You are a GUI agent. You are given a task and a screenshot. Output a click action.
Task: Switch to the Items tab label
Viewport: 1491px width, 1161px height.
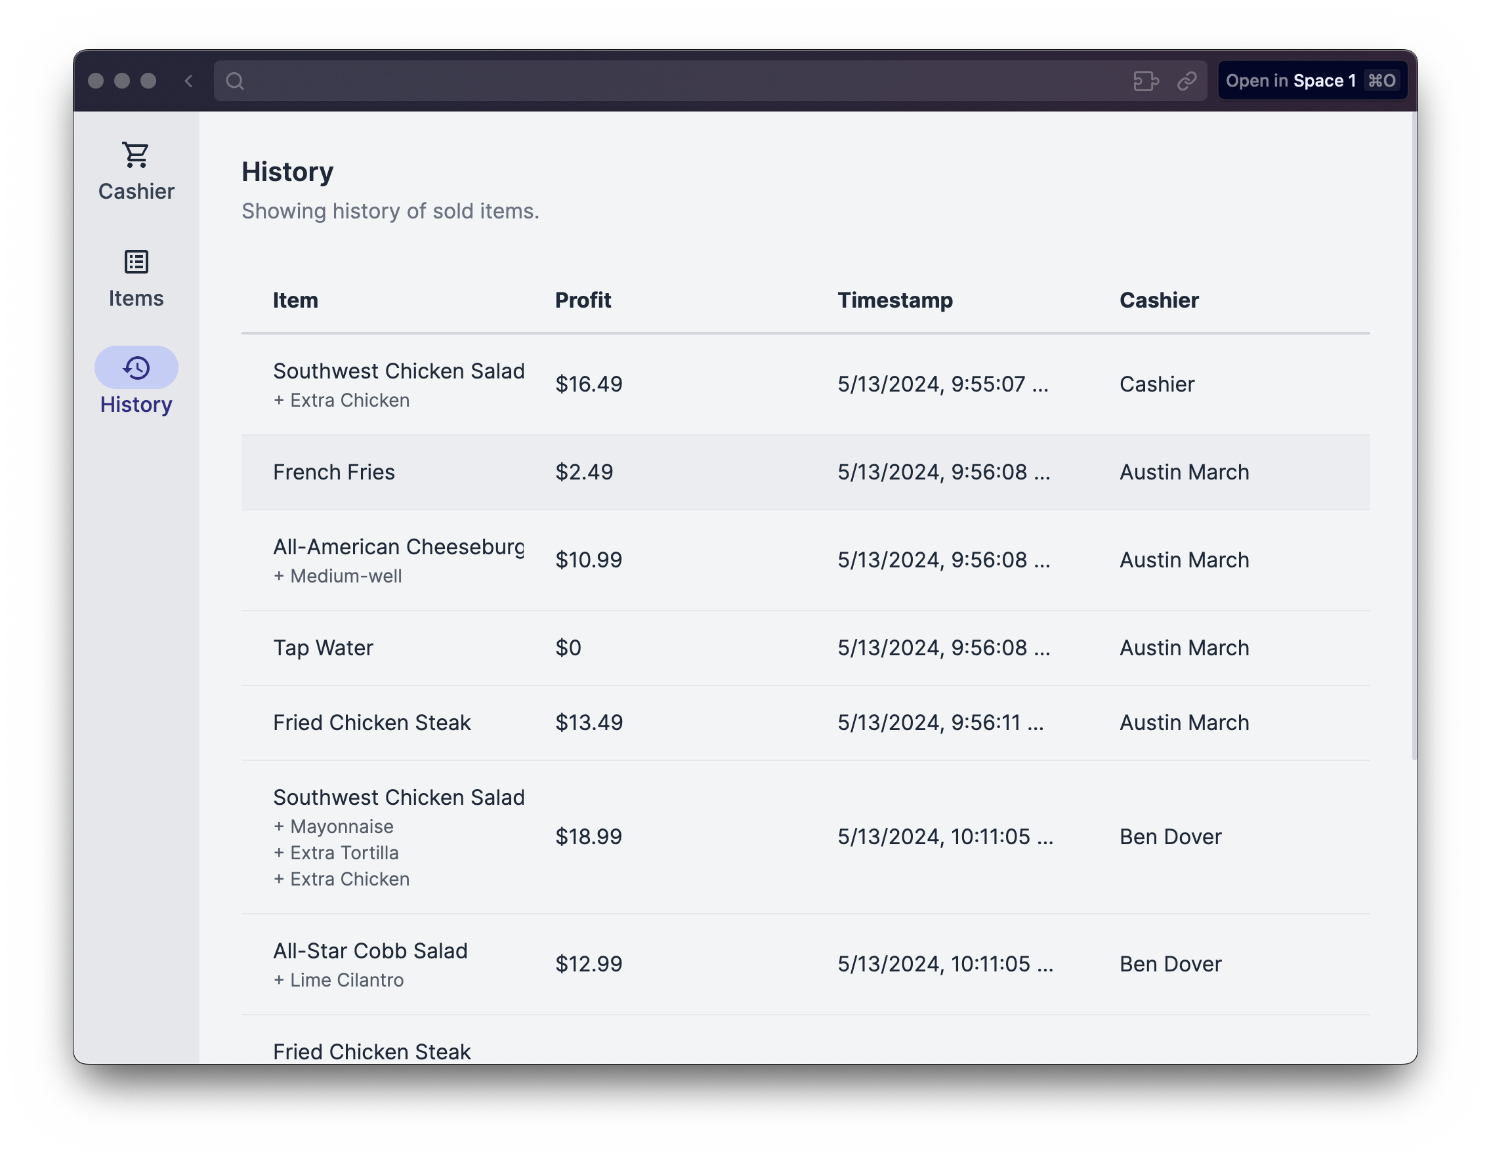(136, 298)
